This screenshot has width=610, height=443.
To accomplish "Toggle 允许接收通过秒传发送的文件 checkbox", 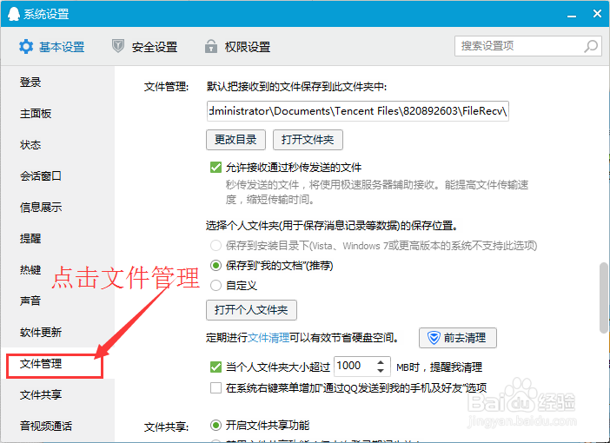I will (x=215, y=168).
